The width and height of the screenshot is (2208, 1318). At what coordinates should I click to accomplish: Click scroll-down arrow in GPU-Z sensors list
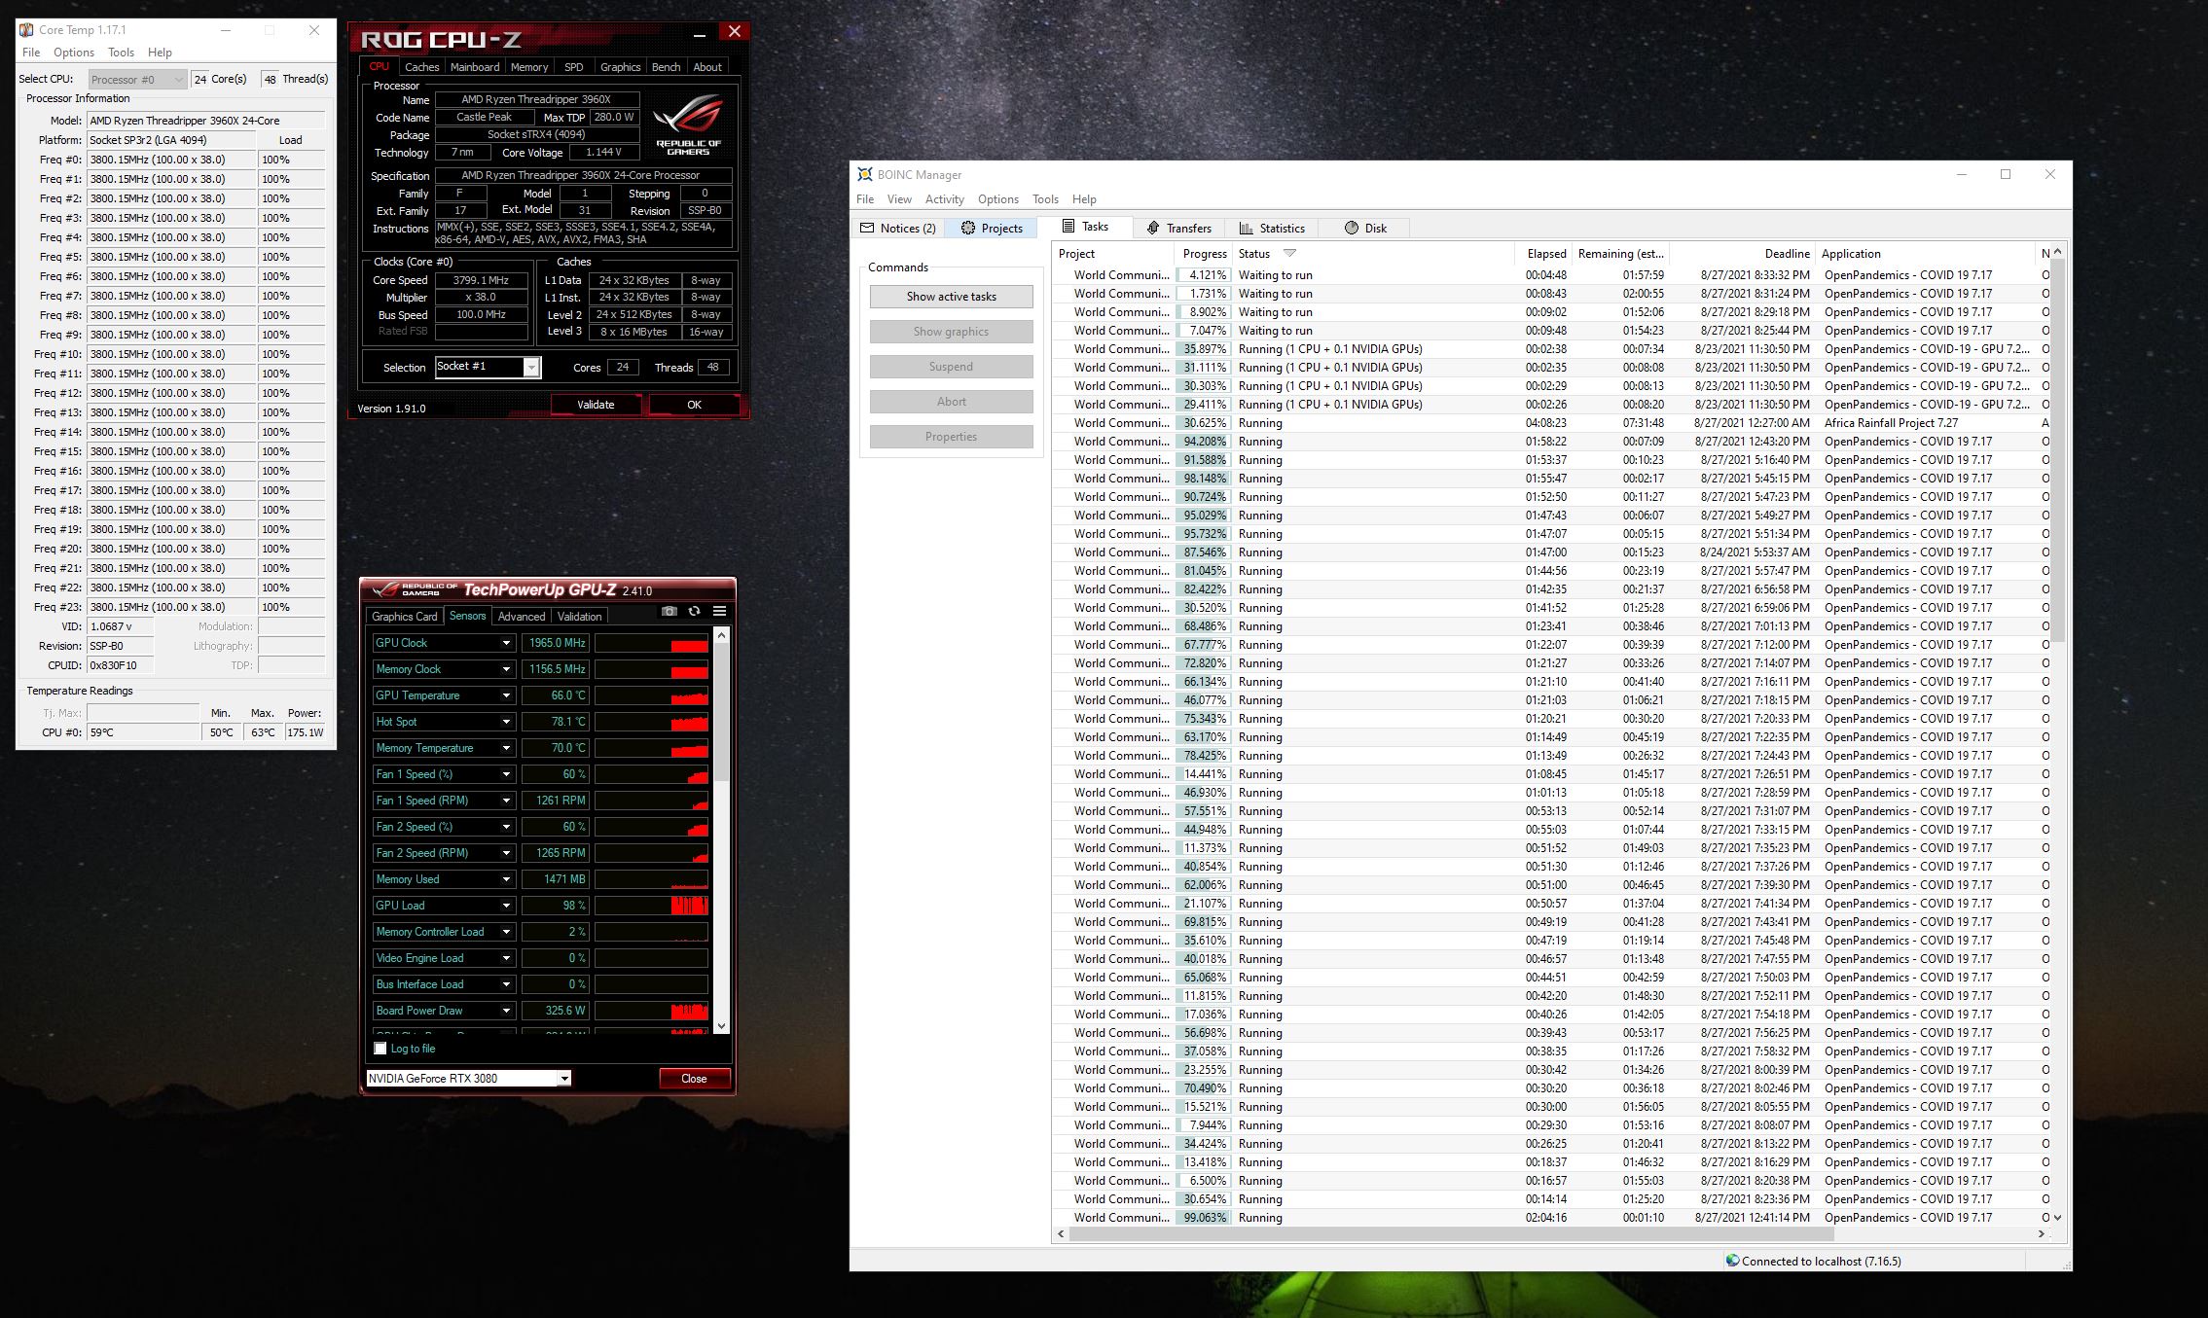pos(721,1025)
